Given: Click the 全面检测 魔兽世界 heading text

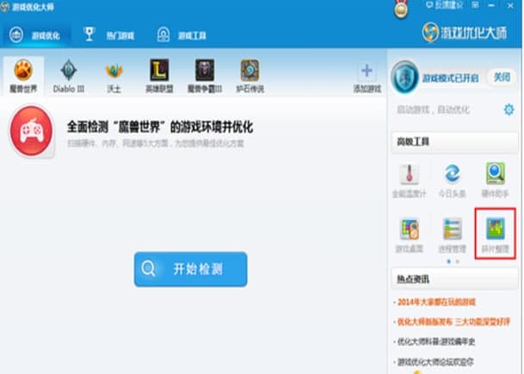Looking at the screenshot, I should 160,127.
